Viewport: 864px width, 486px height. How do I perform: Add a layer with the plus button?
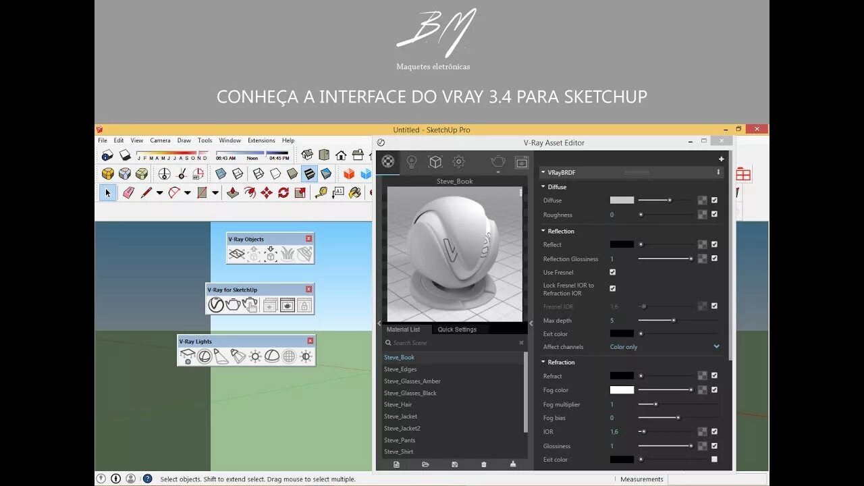pyautogui.click(x=721, y=159)
